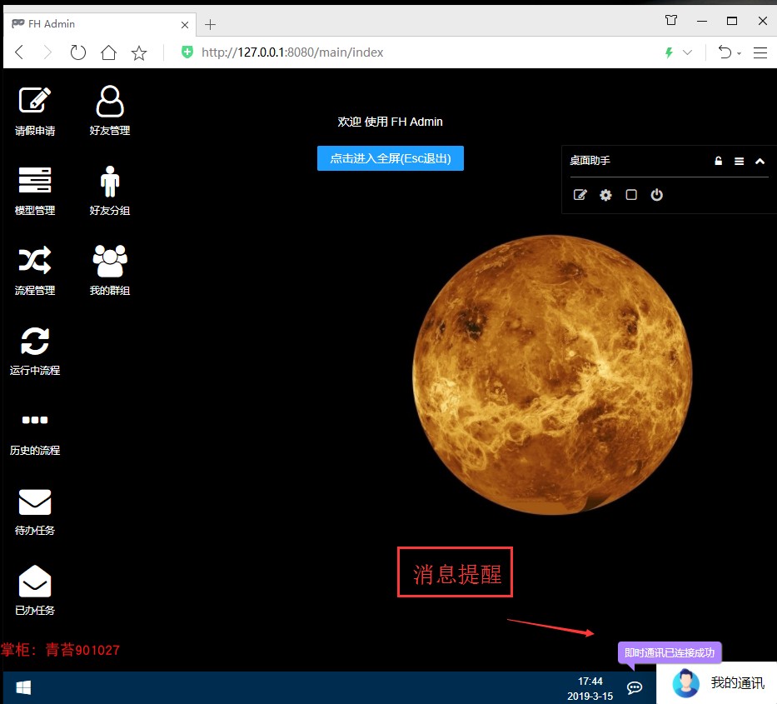The width and height of the screenshot is (777, 704).
Task: Click the square icon in 桌面助手 panel
Action: click(631, 195)
